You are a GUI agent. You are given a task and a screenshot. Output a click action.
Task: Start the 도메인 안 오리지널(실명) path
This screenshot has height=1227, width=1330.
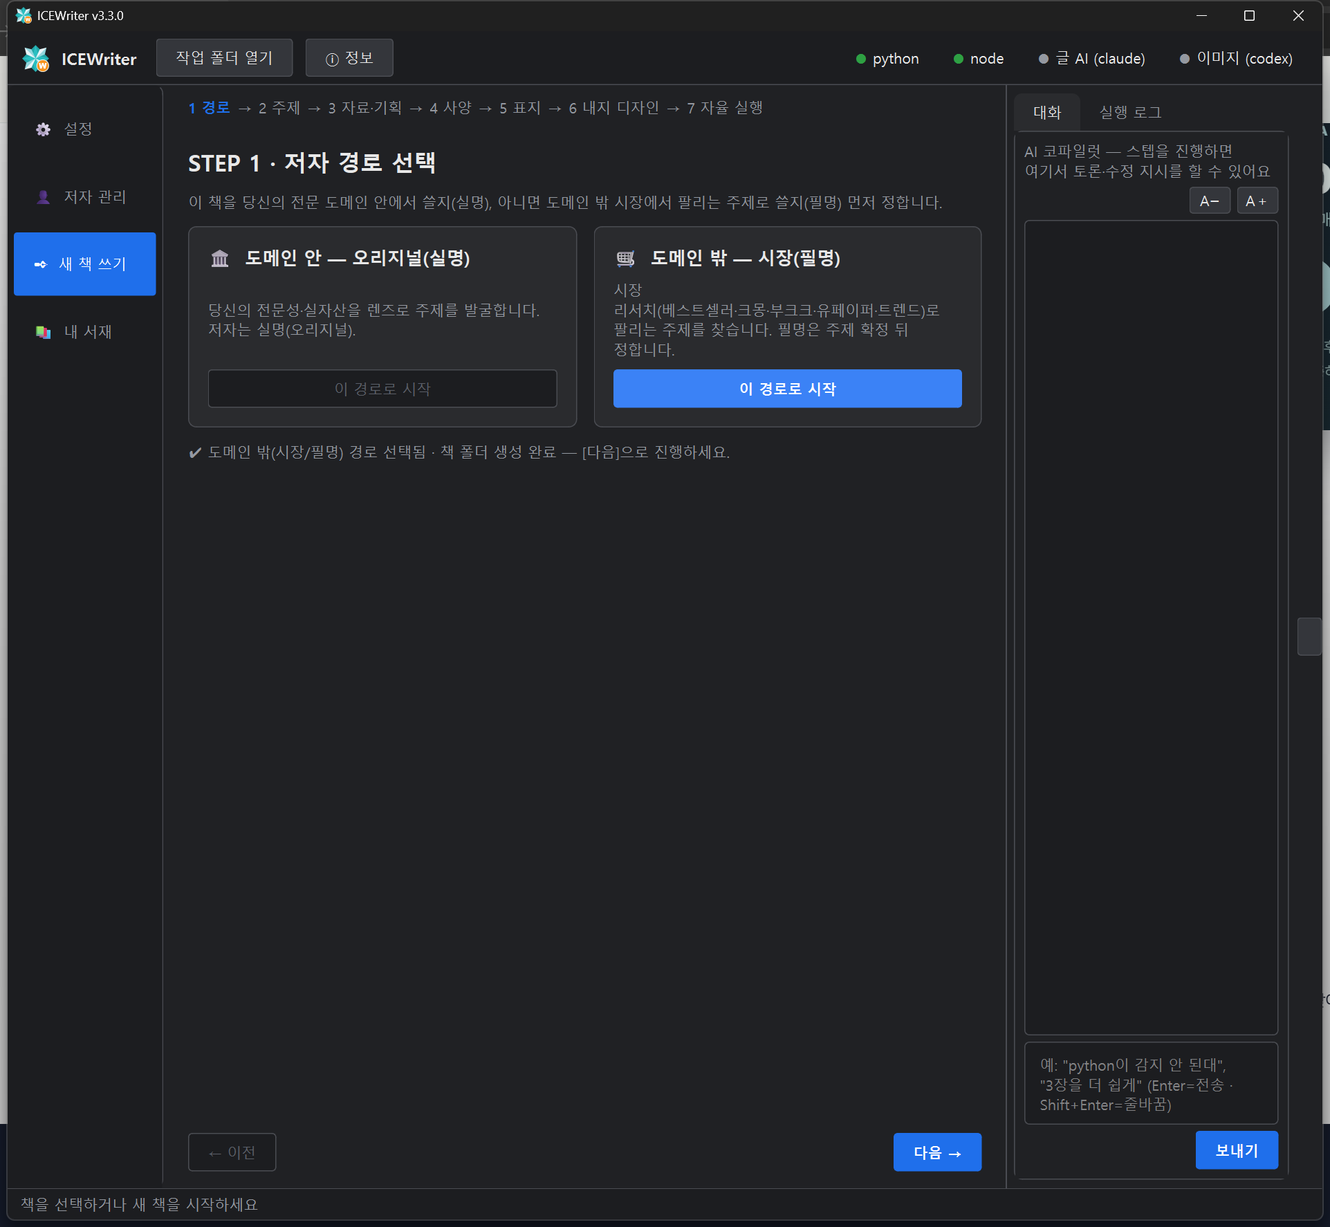pos(382,389)
